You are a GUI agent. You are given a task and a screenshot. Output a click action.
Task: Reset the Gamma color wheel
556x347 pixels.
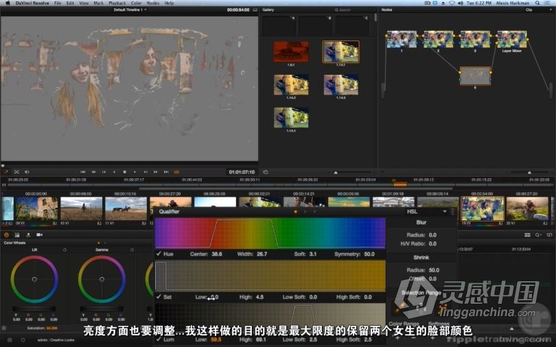pyautogui.click(x=132, y=250)
